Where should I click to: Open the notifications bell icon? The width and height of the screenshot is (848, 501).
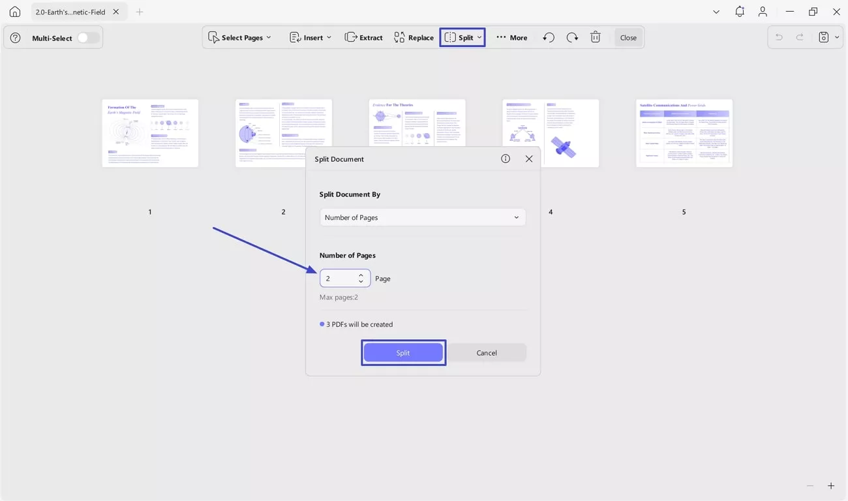click(739, 12)
